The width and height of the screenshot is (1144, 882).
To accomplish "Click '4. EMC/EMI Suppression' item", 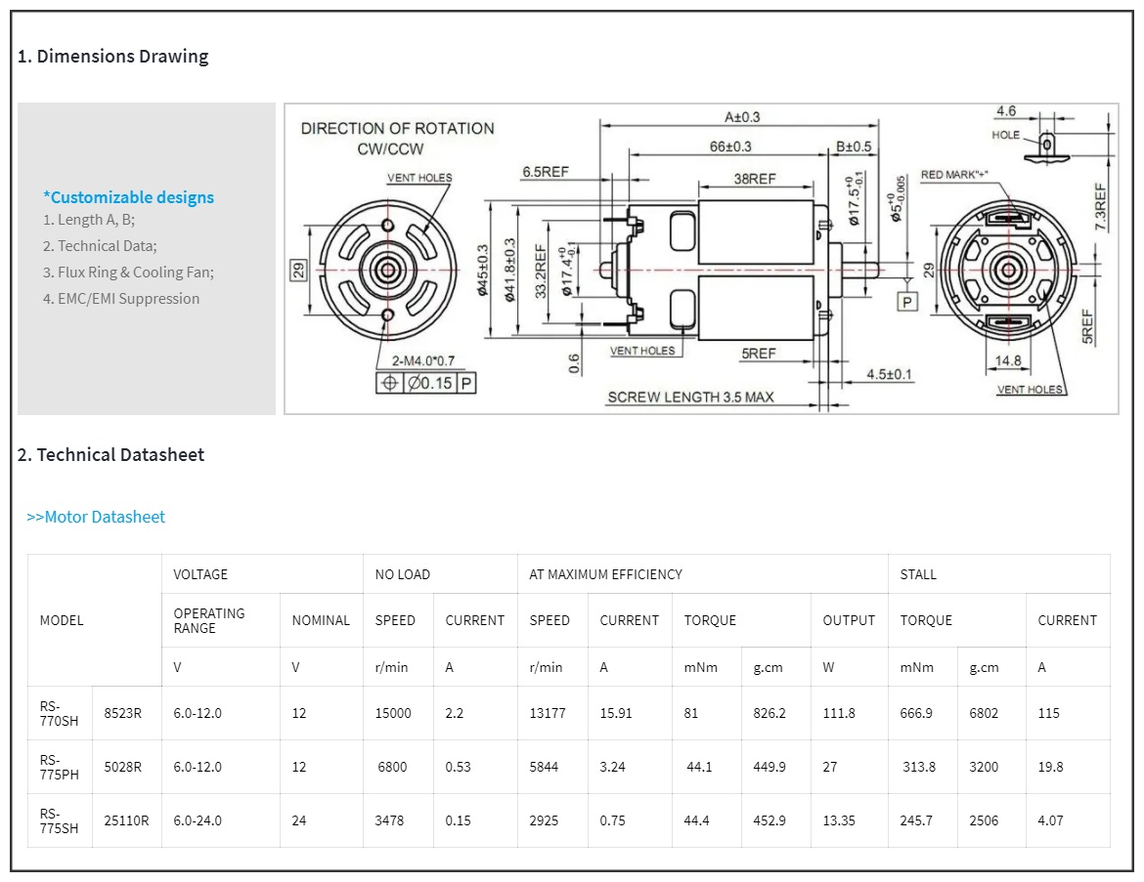I will click(x=121, y=298).
